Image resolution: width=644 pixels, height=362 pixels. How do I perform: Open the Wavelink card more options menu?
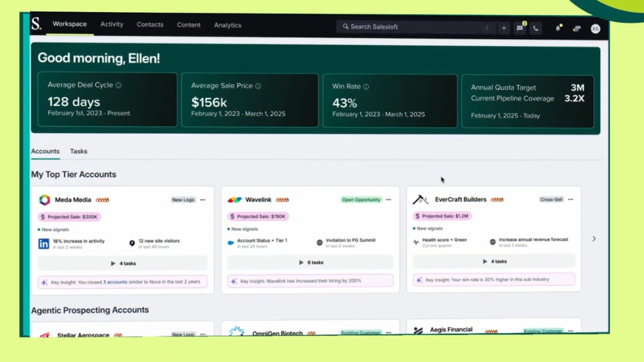(x=388, y=200)
